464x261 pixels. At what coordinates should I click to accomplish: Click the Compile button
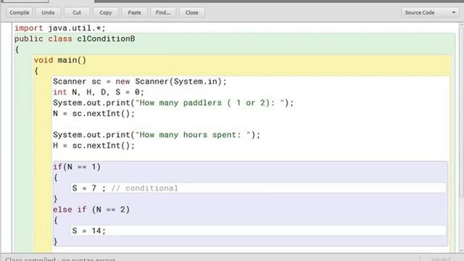coord(20,13)
